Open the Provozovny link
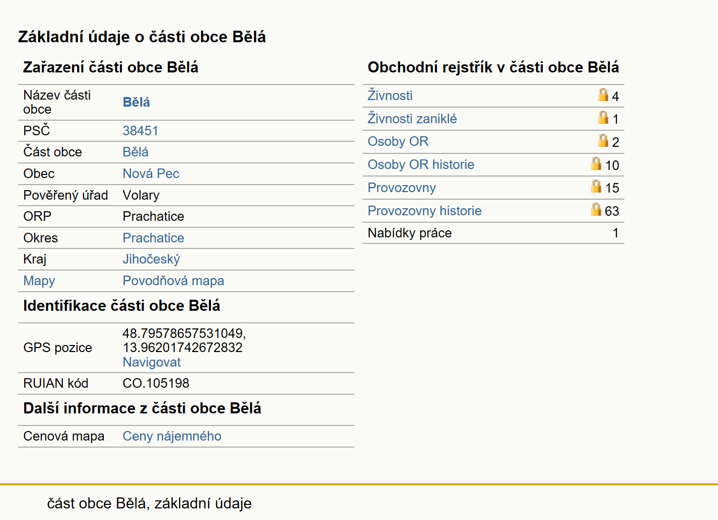 [x=402, y=188]
